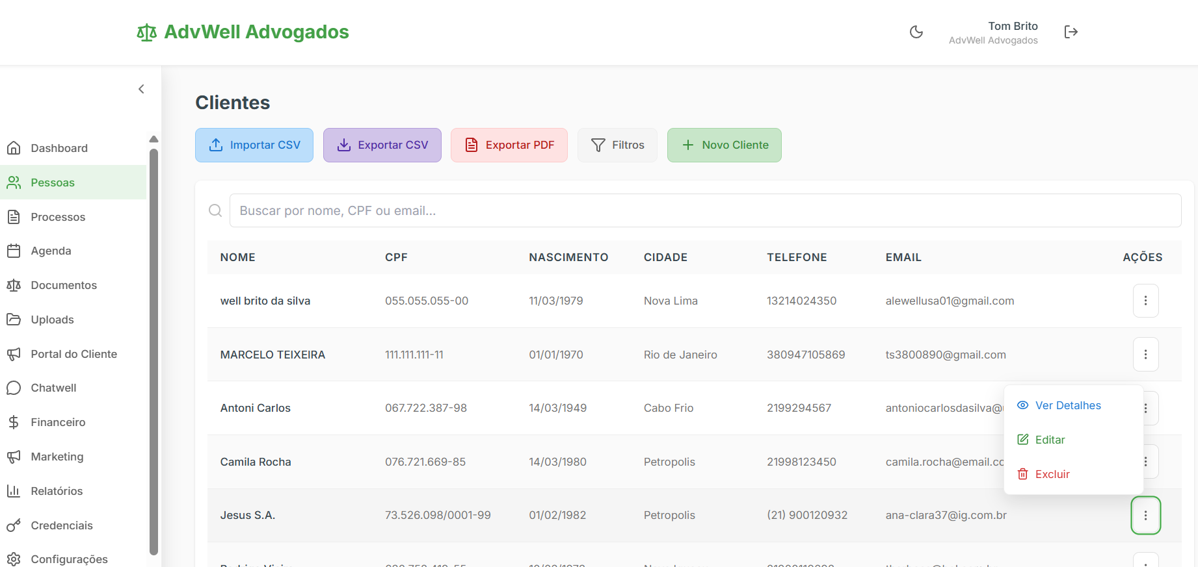Viewport: 1198px width, 567px height.
Task: Click email alewellusa01@gmail.com
Action: 950,301
